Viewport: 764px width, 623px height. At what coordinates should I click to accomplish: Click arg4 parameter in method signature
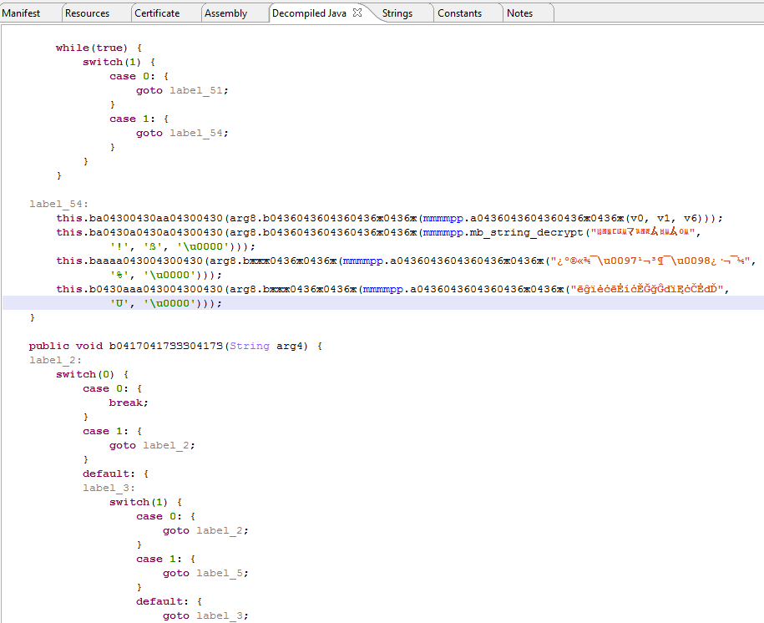290,346
